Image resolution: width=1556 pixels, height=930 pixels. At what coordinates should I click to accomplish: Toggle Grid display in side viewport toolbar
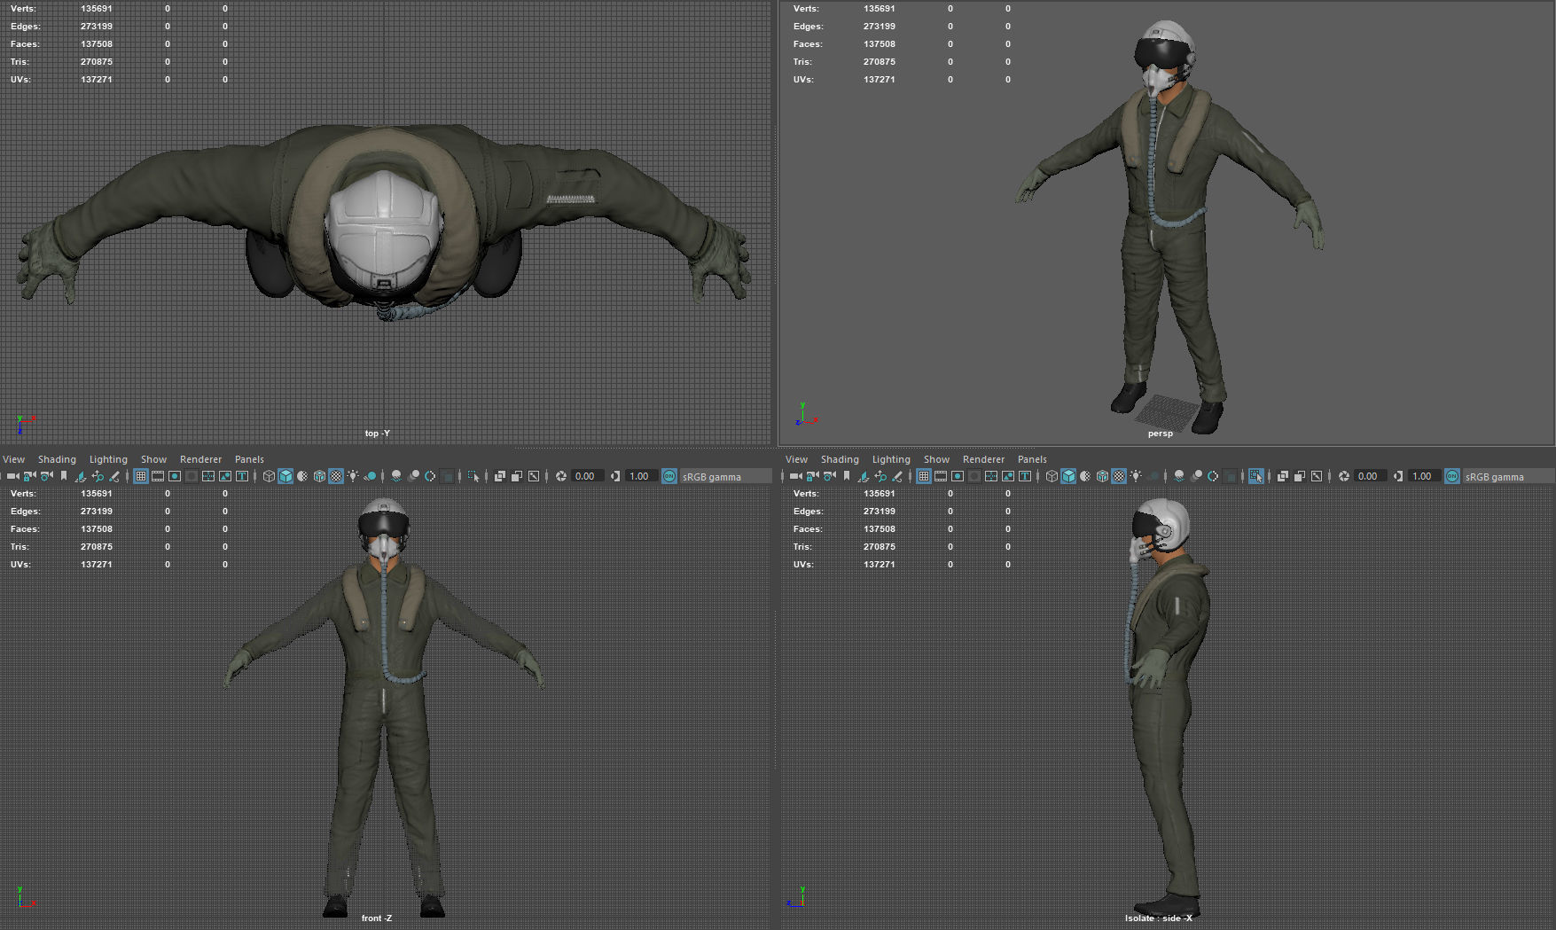coord(924,476)
